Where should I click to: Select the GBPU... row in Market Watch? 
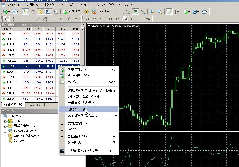40,39
